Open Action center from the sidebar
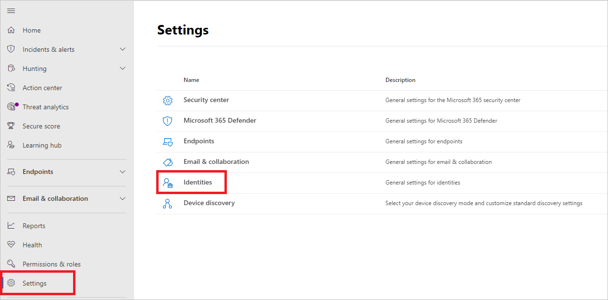 click(42, 88)
